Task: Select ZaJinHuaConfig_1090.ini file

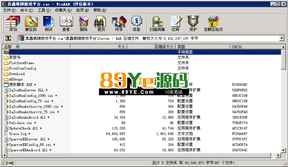Action: [31, 96]
